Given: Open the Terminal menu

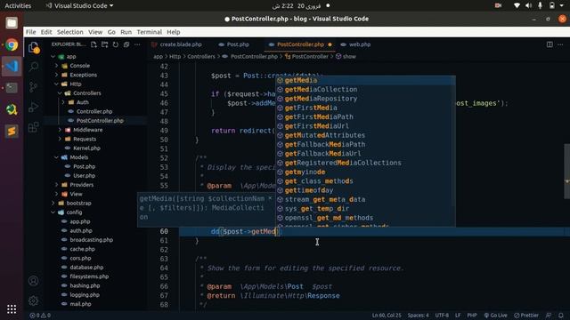Looking at the screenshot, I should 149,32.
